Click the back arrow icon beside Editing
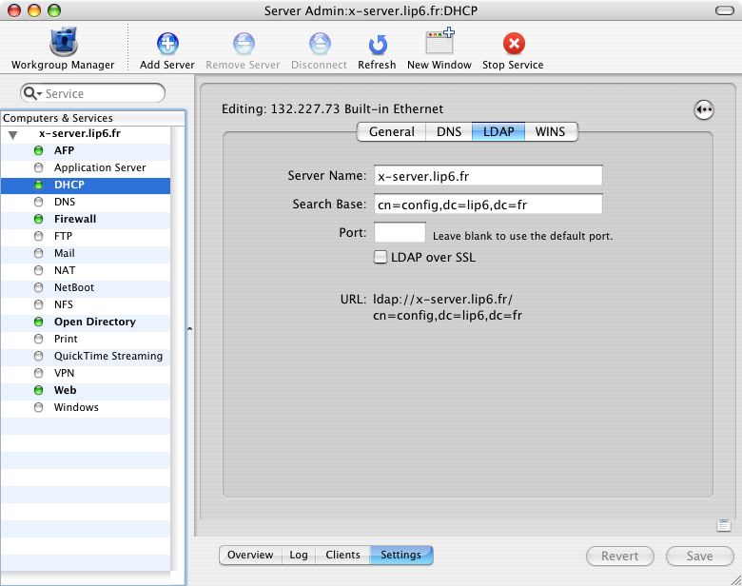Screen dimensions: 742x586 click(703, 110)
